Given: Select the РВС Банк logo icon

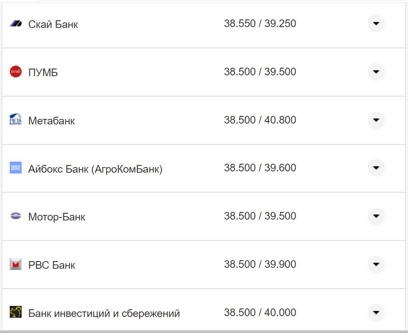Looking at the screenshot, I should tap(16, 264).
